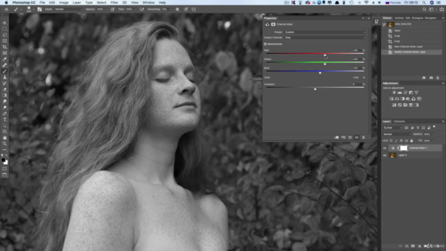446x251 pixels.
Task: Click the Red channel slider handle
Action: pos(325,55)
